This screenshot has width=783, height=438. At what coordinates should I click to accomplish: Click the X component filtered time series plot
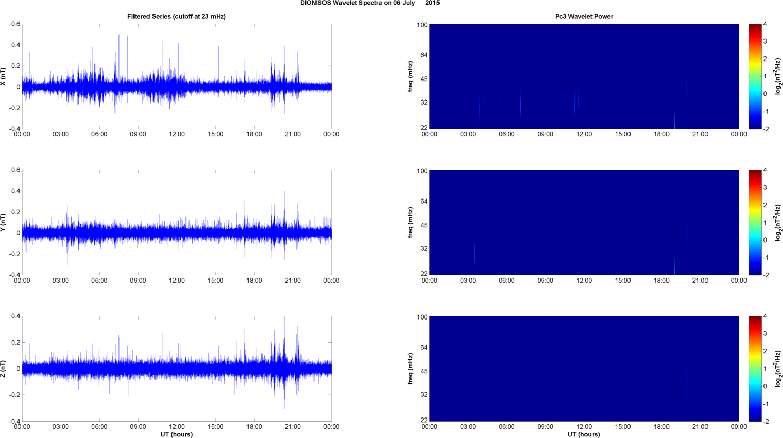click(x=177, y=76)
